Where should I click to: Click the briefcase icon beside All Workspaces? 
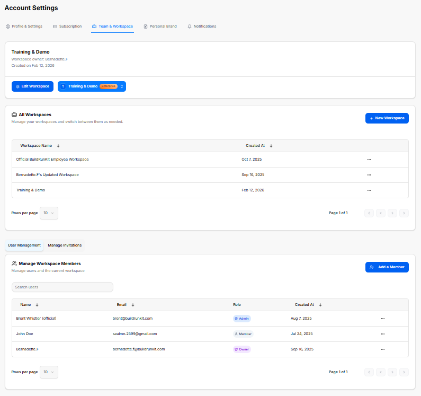coord(14,115)
